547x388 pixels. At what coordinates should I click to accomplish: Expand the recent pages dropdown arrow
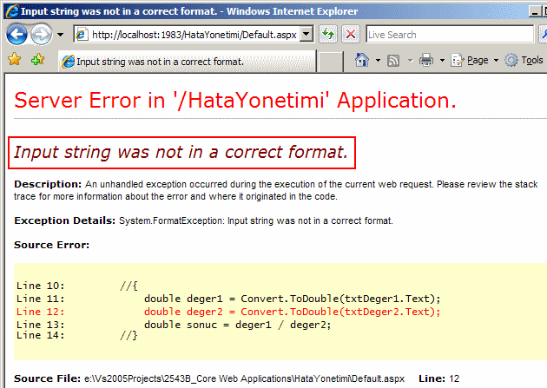coord(60,35)
